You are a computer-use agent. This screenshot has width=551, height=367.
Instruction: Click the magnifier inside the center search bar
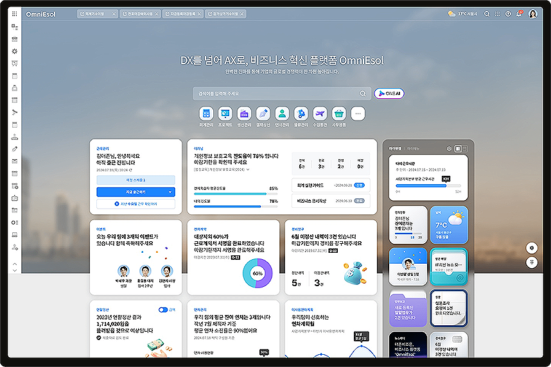click(x=363, y=94)
